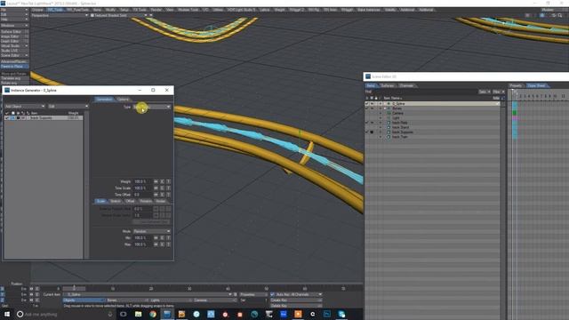
Task: Click the Light item icon in Scene Editor
Action: [x=389, y=118]
